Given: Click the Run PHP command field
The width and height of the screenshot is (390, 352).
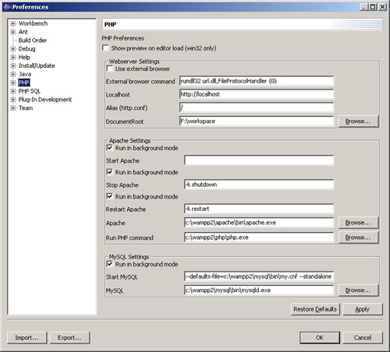Looking at the screenshot, I should (259, 238).
